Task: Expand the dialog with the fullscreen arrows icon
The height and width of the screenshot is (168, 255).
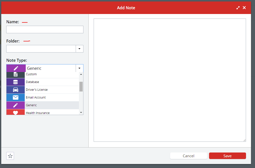Action: 238,8
